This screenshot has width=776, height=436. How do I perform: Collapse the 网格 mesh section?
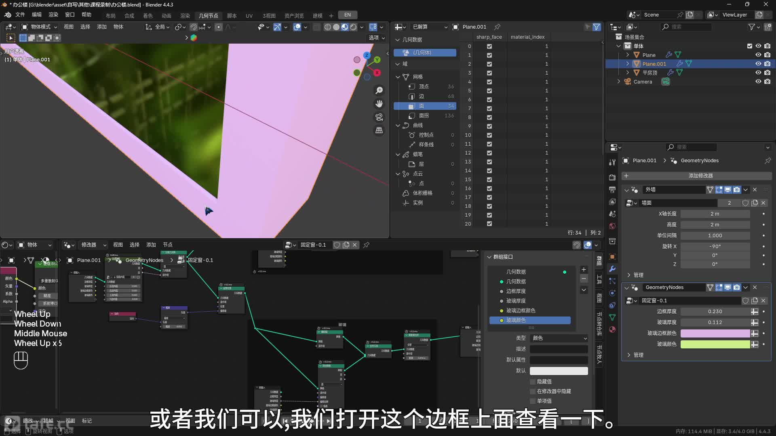[398, 77]
